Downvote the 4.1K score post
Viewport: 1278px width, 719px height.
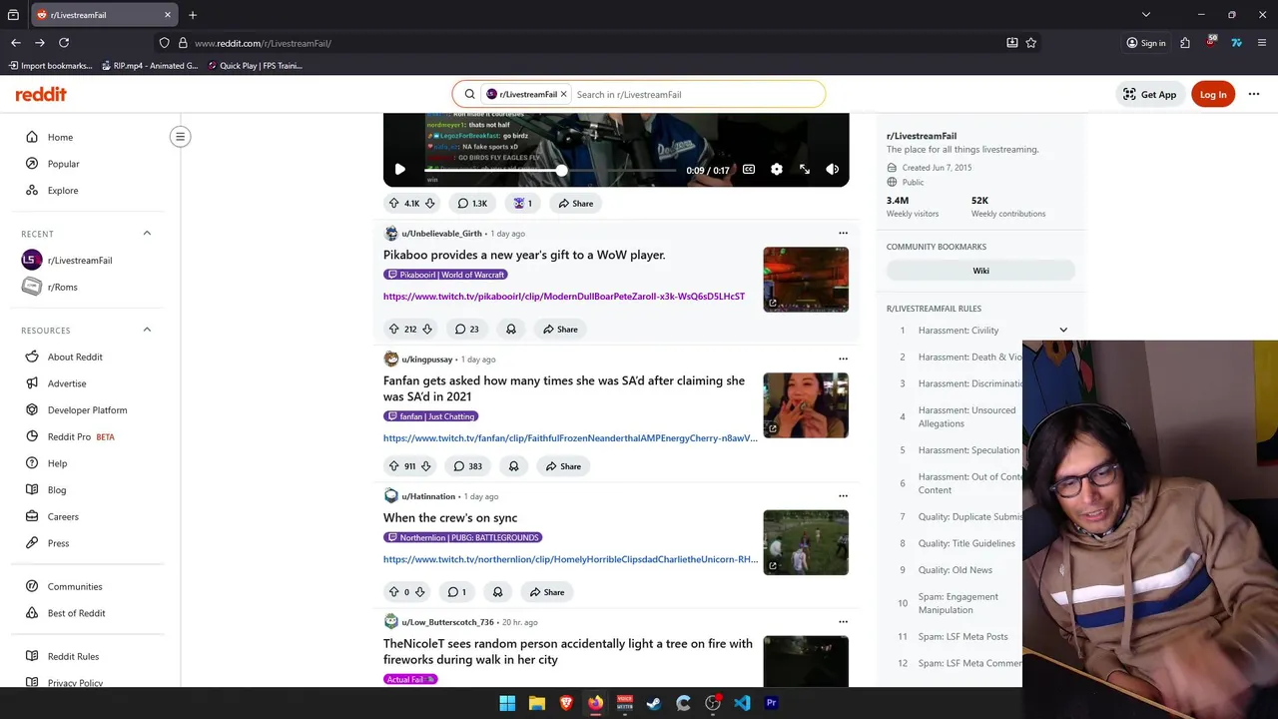point(429,204)
